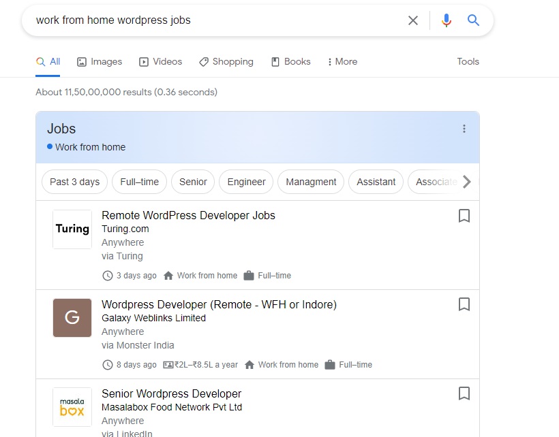The width and height of the screenshot is (559, 437).
Task: Filter jobs by Past 3 days
Action: click(74, 182)
